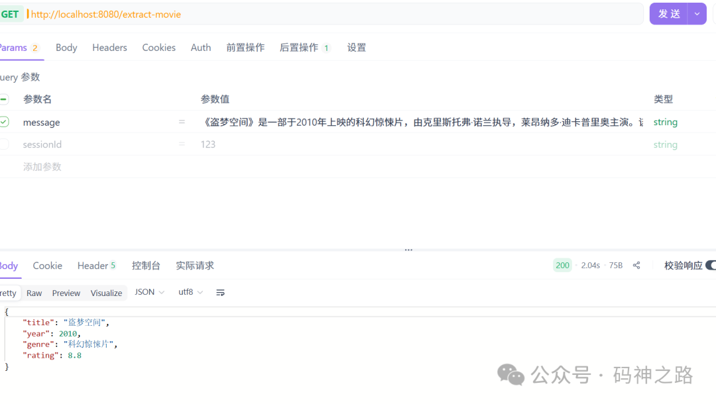716x404 pixels.
Task: Click the 发送 send button
Action: click(x=670, y=13)
